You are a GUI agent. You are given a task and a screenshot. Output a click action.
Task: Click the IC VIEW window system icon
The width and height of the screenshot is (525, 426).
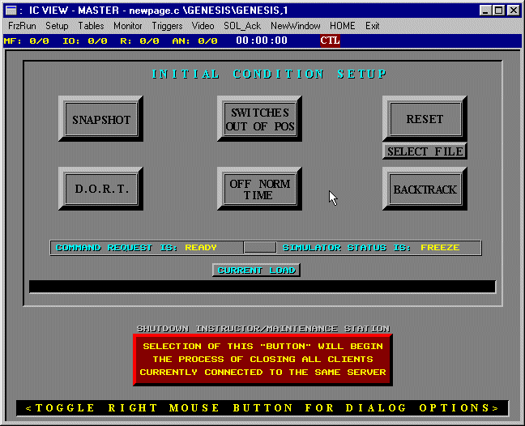click(11, 11)
